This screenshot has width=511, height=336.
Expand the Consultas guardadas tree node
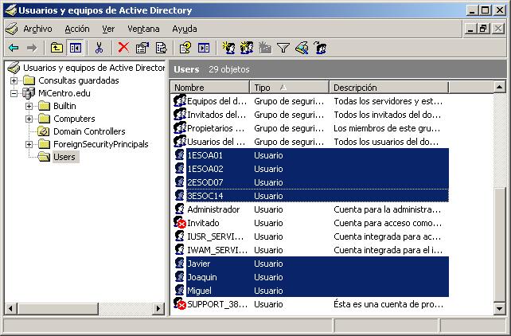click(14, 80)
